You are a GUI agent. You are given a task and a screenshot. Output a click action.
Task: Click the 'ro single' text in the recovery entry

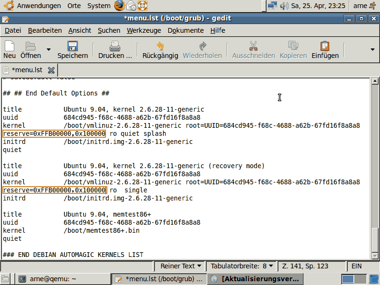[128, 190]
